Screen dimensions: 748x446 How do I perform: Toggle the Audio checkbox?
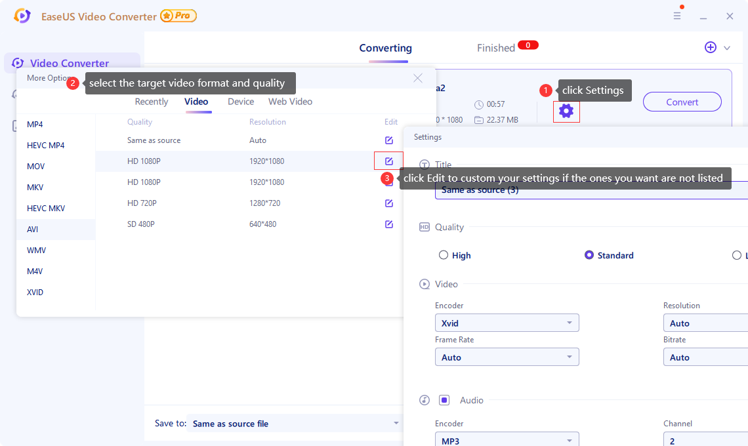click(444, 400)
